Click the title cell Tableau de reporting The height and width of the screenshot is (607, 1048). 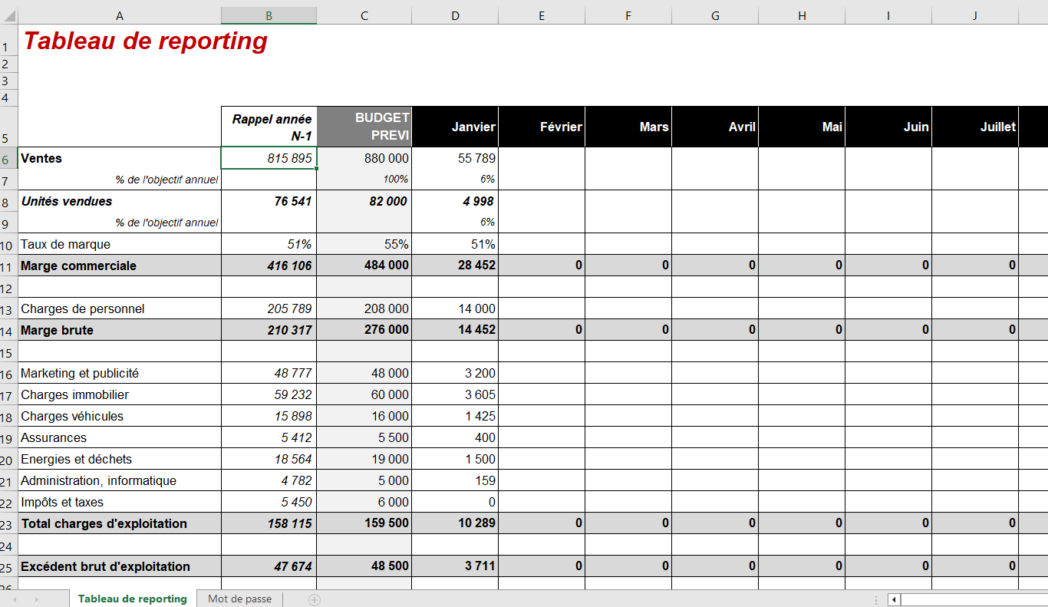[x=146, y=41]
